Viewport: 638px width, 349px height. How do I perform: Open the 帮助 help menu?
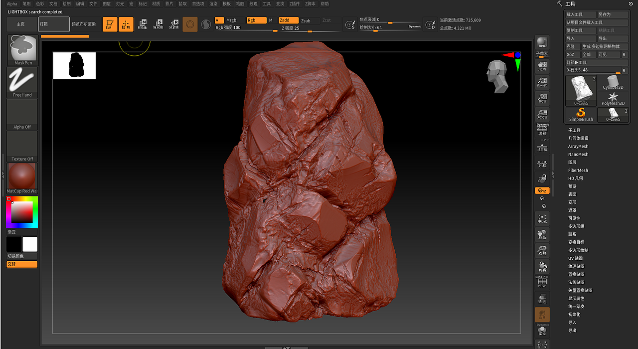[325, 3]
